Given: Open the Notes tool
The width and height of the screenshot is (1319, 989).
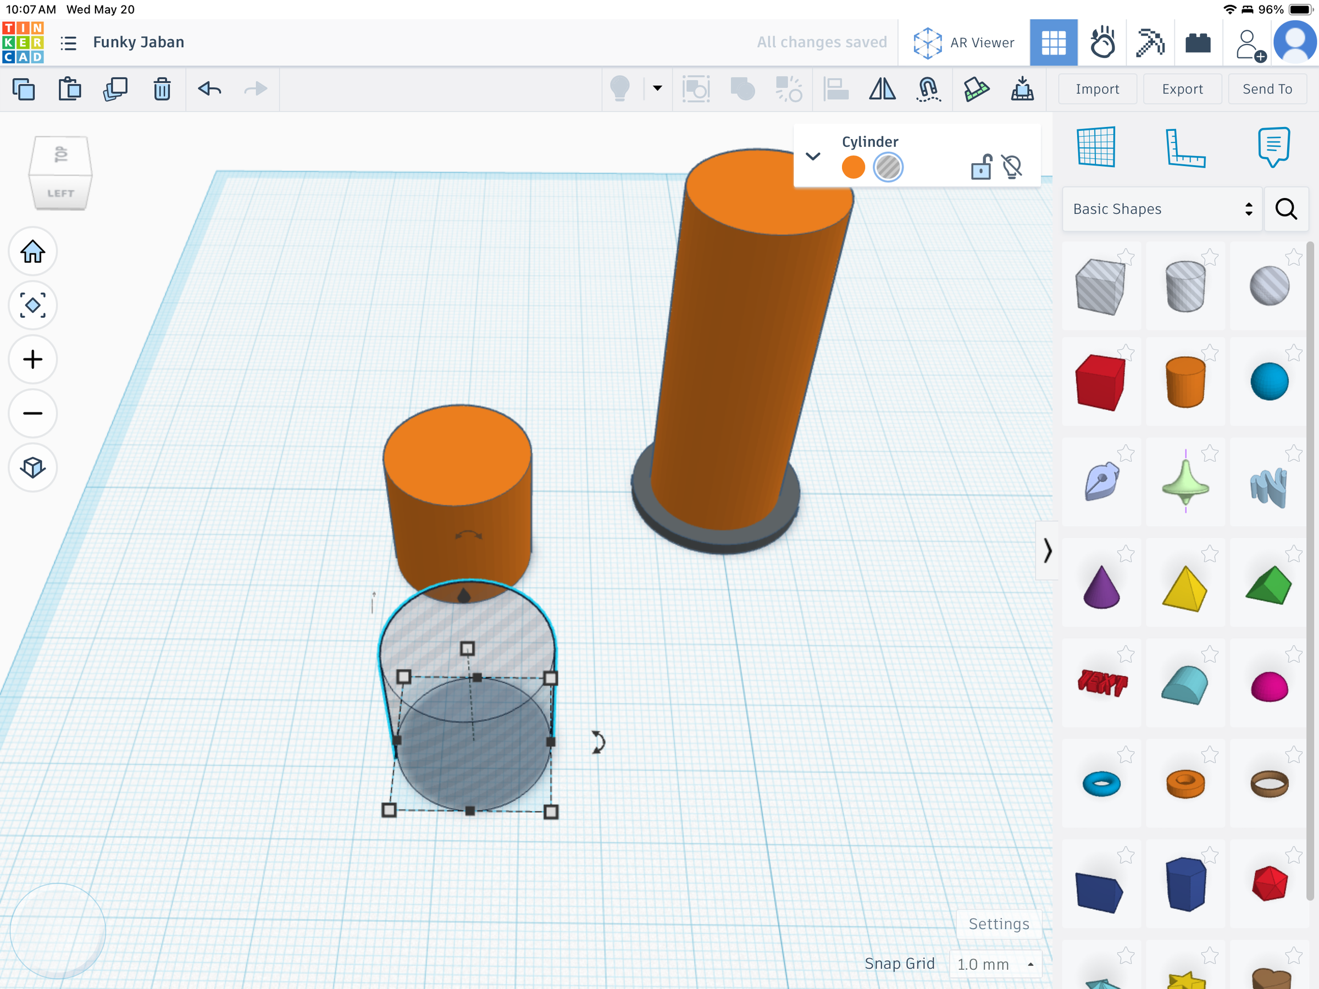Looking at the screenshot, I should coord(1274,147).
